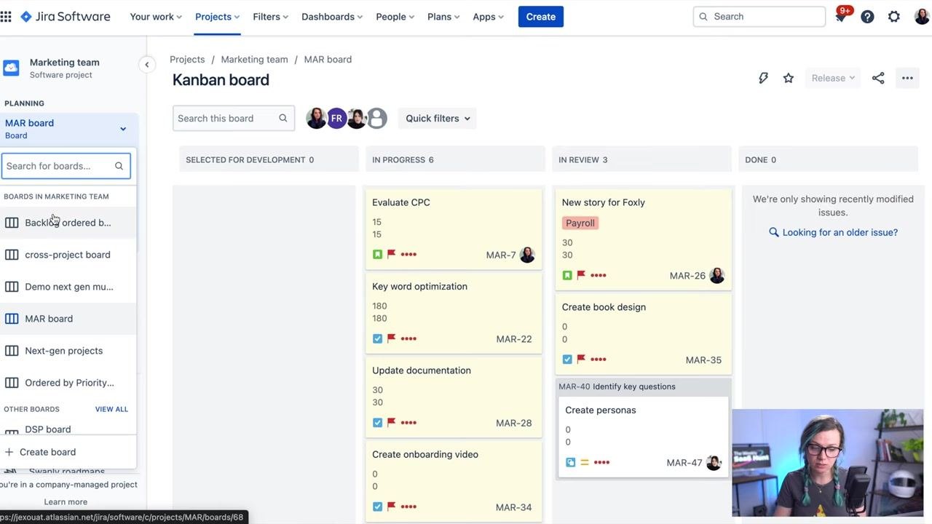
Task: Open the Apps dropdown
Action: [489, 17]
